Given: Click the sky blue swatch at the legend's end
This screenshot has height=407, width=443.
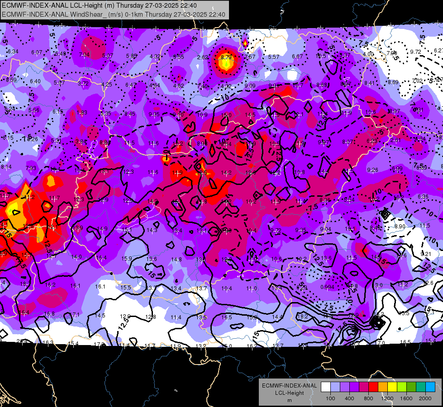Looking at the screenshot, I should tap(430, 387).
